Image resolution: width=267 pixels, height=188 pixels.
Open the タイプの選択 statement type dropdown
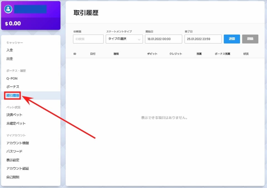pos(124,39)
